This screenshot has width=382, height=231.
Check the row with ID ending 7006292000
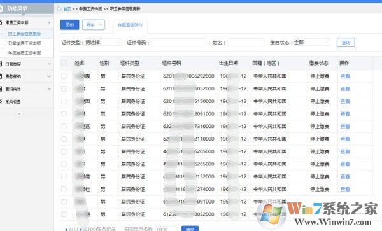point(64,76)
